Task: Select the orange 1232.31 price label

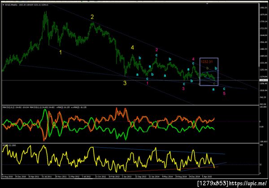Action: (207, 61)
